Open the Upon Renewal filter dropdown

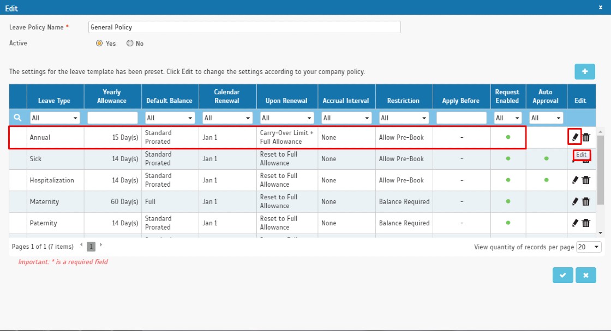[x=287, y=118]
